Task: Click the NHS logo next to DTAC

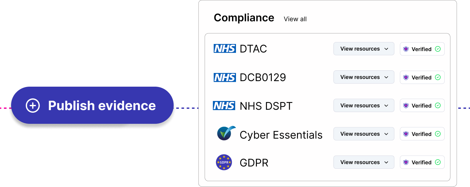Action: coord(225,49)
